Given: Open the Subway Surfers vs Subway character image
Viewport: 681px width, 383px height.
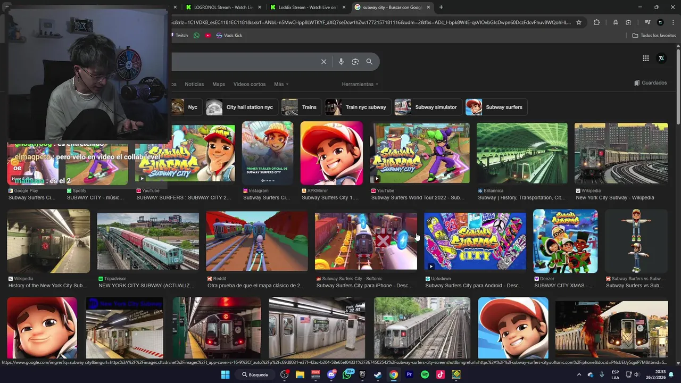Looking at the screenshot, I should (636, 241).
